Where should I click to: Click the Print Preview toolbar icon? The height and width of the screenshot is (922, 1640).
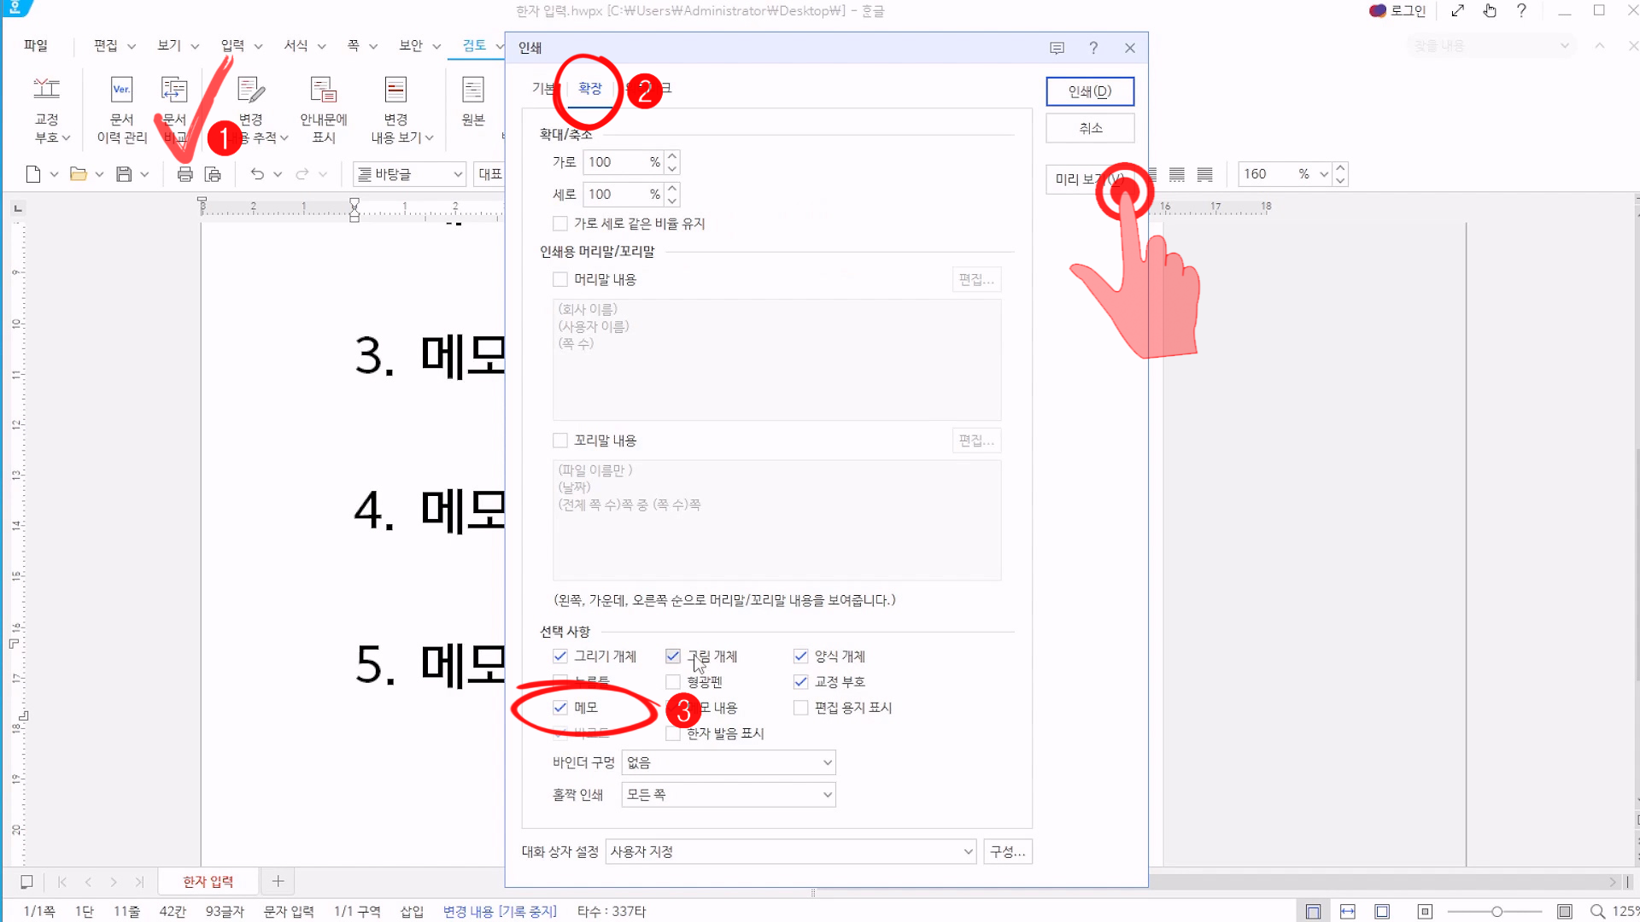[213, 174]
